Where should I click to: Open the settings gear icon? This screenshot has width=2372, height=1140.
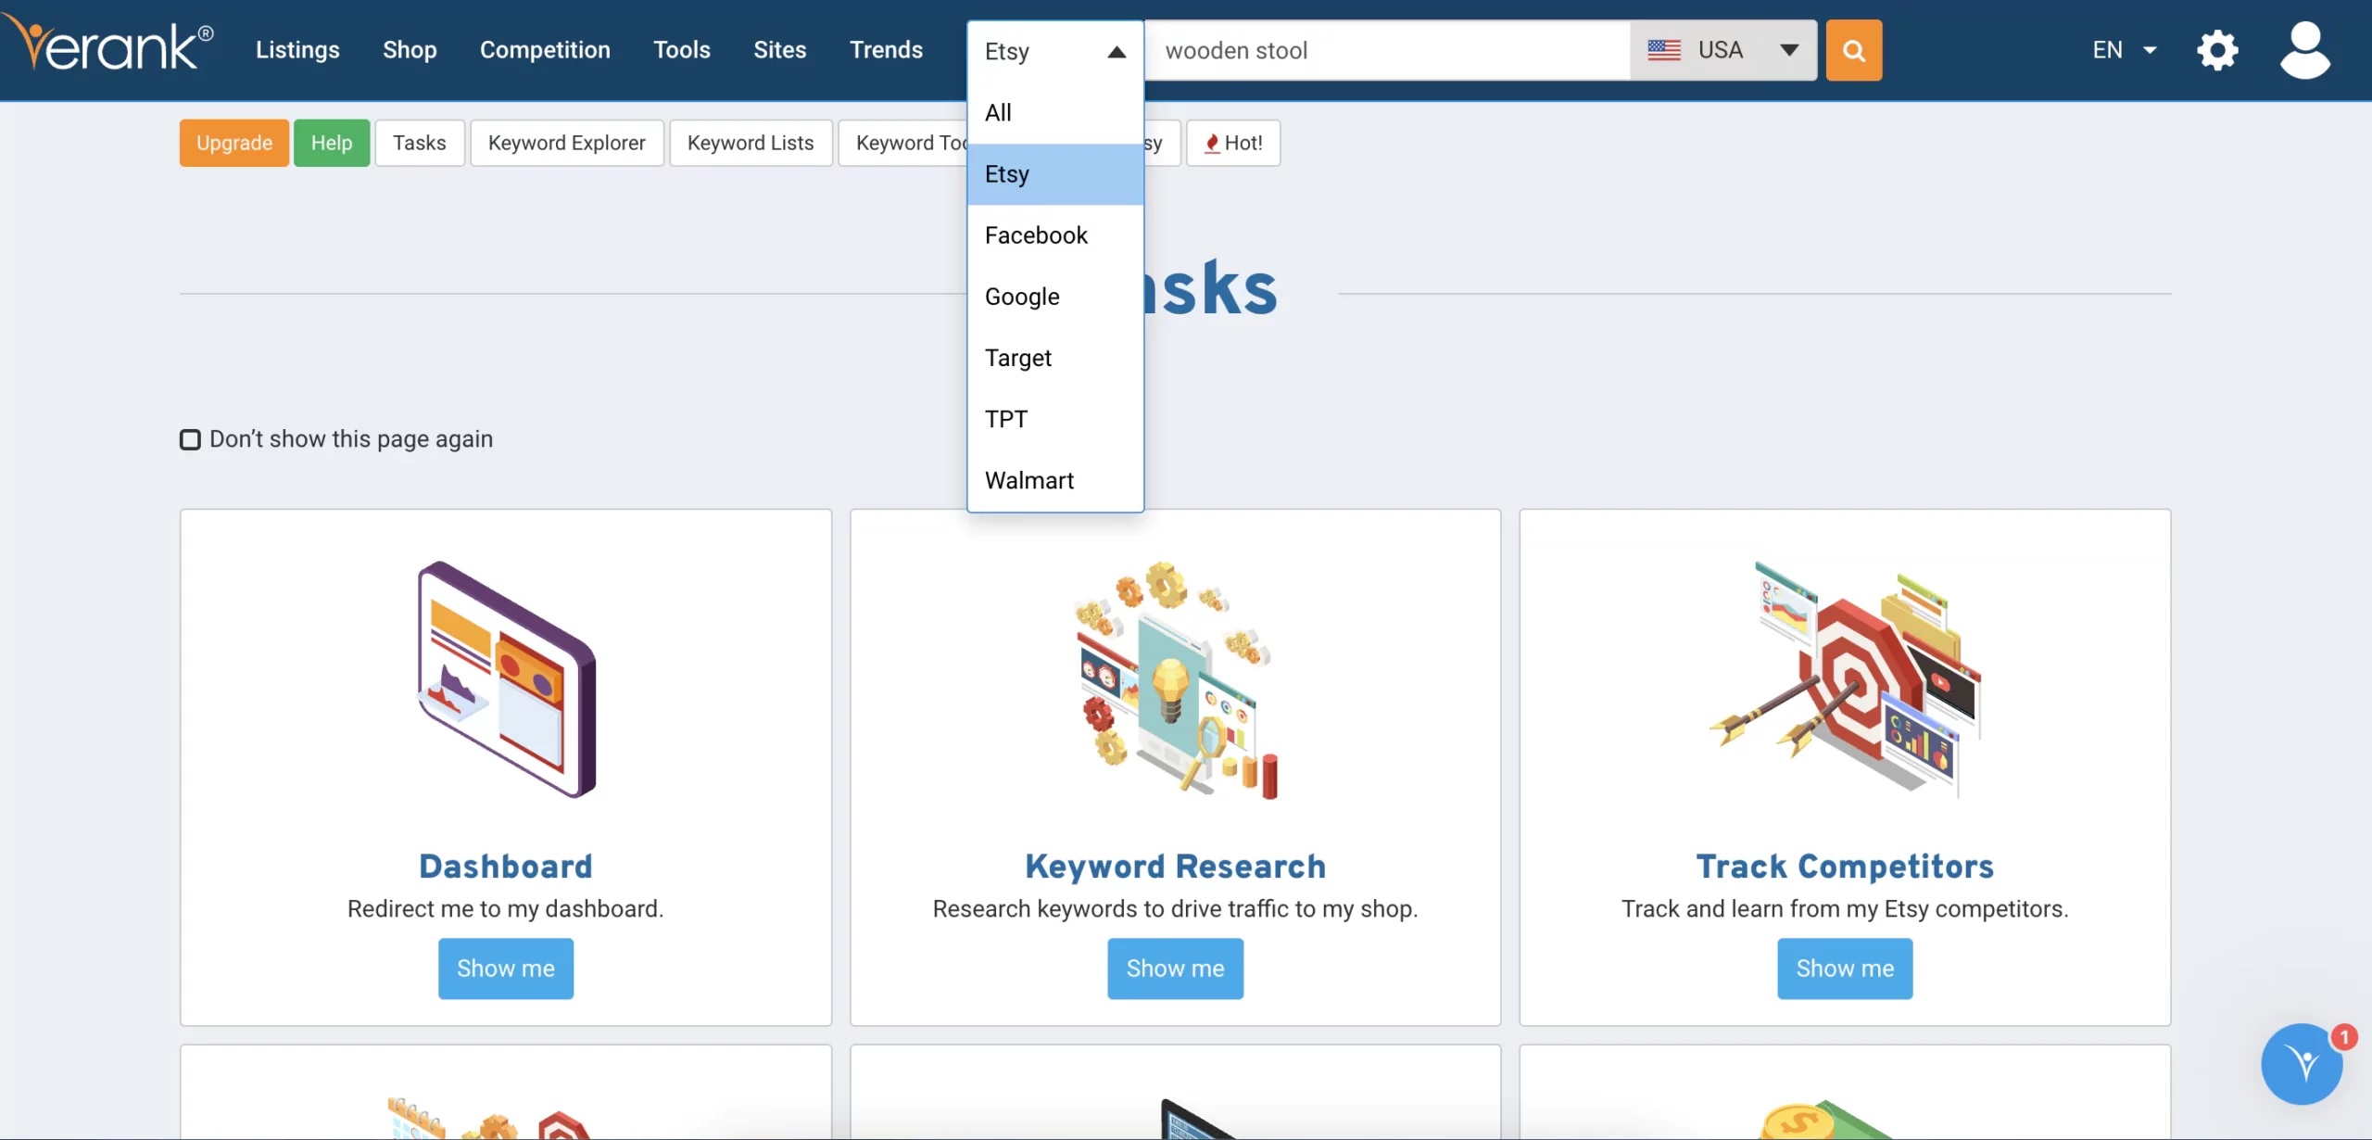2217,50
